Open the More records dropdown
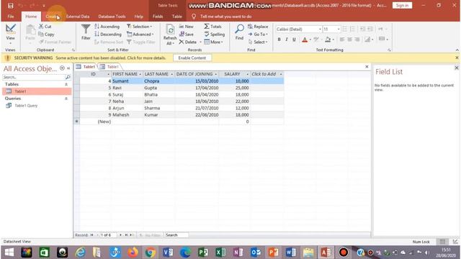The height and width of the screenshot is (259, 461). pyautogui.click(x=213, y=42)
